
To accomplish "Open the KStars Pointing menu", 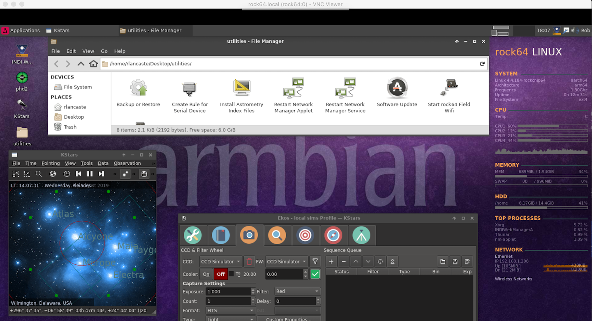I will 51,163.
